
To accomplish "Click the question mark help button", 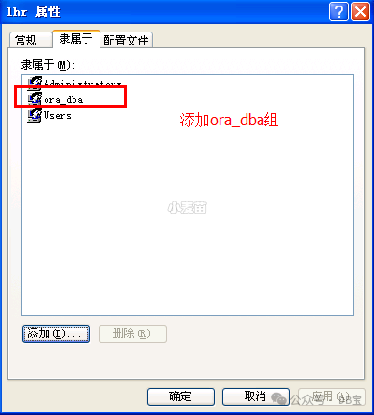I will (339, 12).
